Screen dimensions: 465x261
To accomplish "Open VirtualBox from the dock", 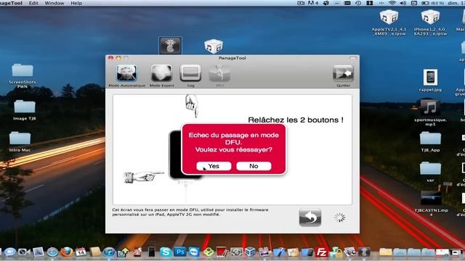I will (250, 252).
